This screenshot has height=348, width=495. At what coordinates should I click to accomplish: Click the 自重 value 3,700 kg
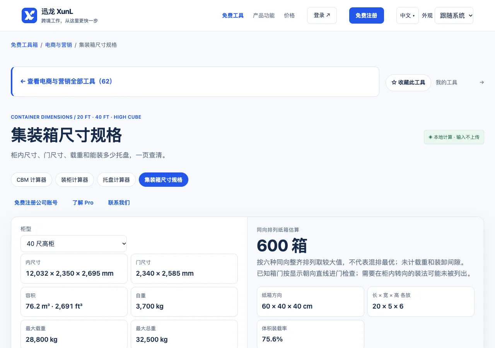click(x=150, y=306)
